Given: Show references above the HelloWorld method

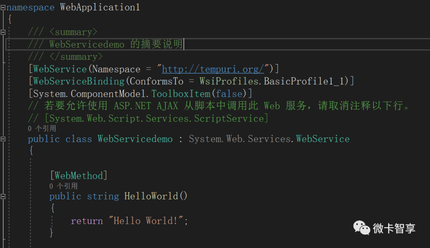Looking at the screenshot, I should click(x=63, y=186).
